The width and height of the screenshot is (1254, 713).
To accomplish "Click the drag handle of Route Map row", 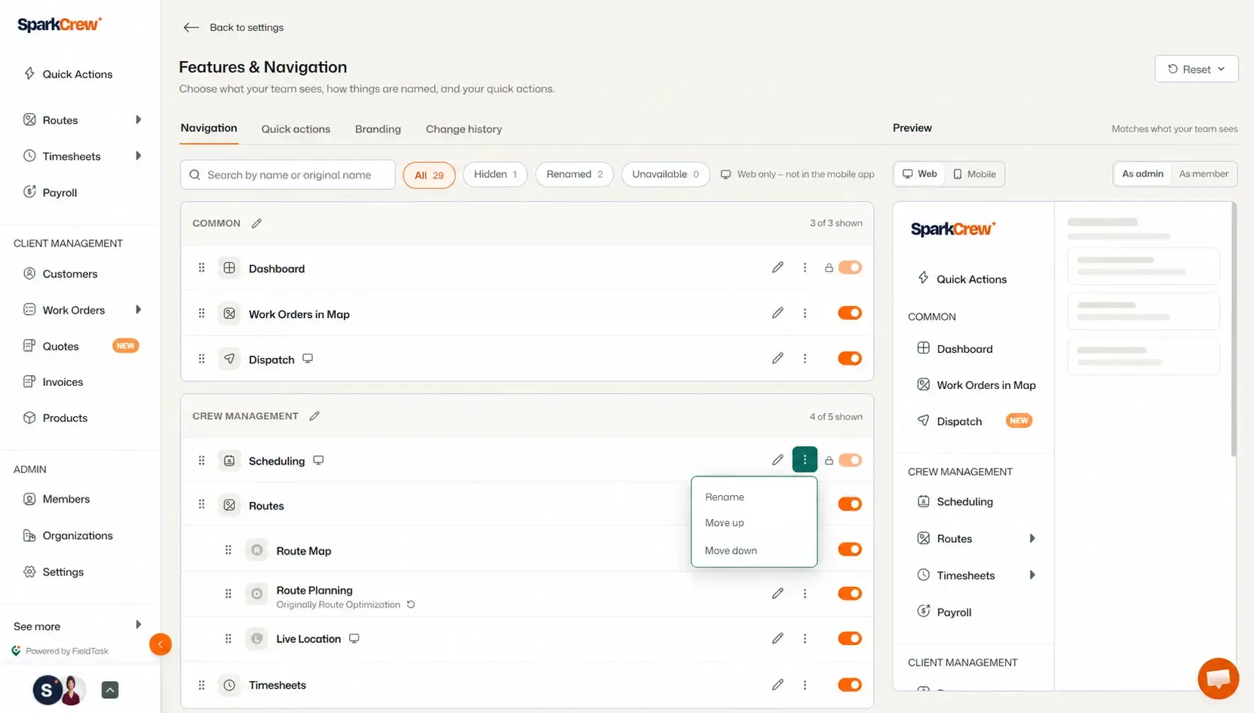I will pos(228,550).
